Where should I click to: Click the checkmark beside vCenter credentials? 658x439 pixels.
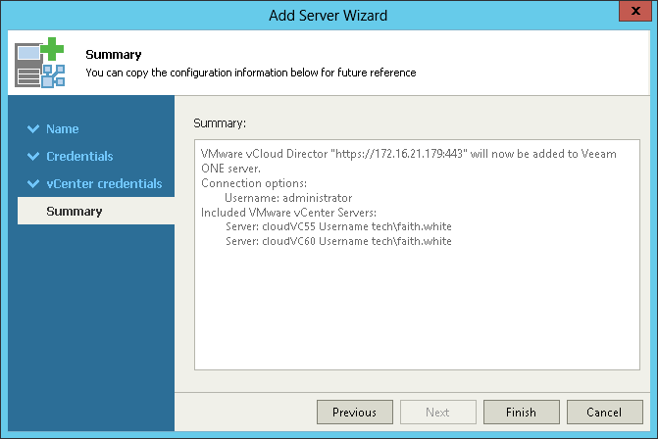(33, 183)
